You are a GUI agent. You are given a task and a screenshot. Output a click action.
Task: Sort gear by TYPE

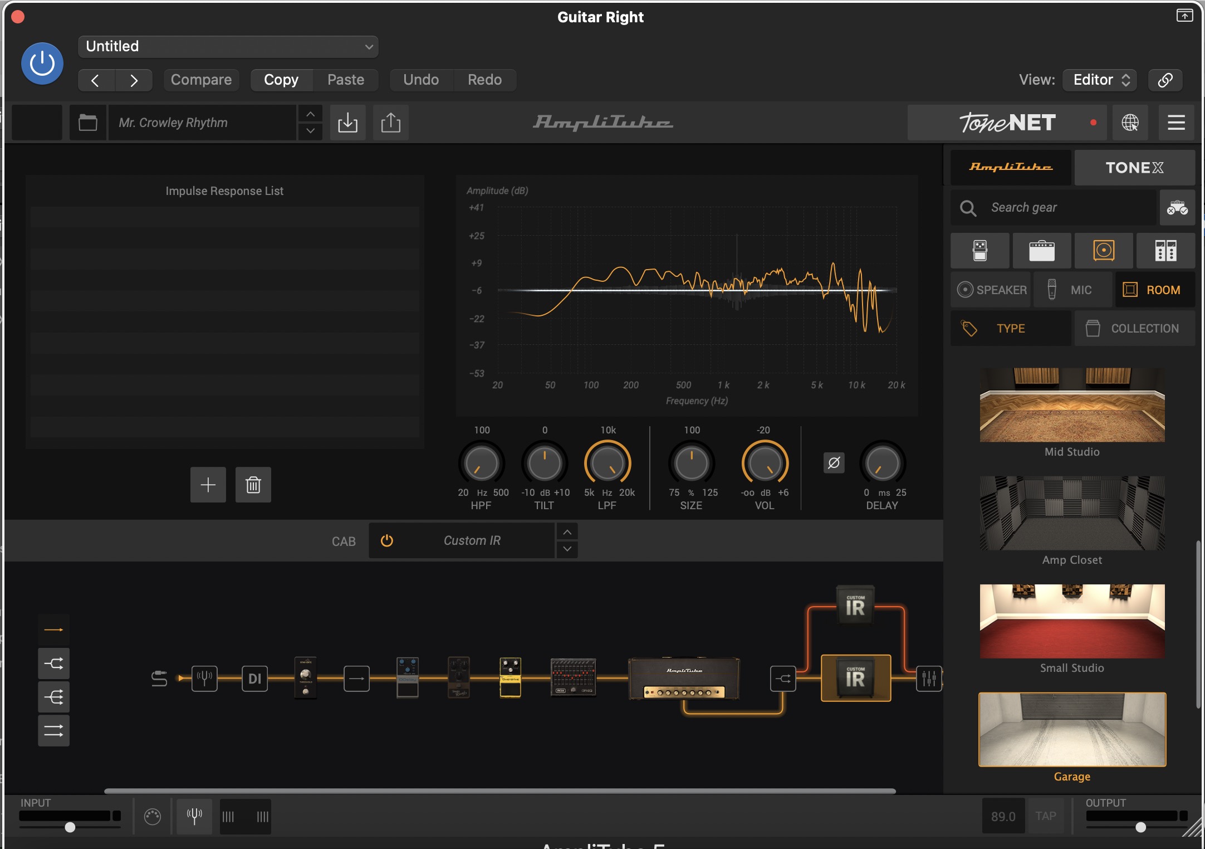[x=1011, y=329]
